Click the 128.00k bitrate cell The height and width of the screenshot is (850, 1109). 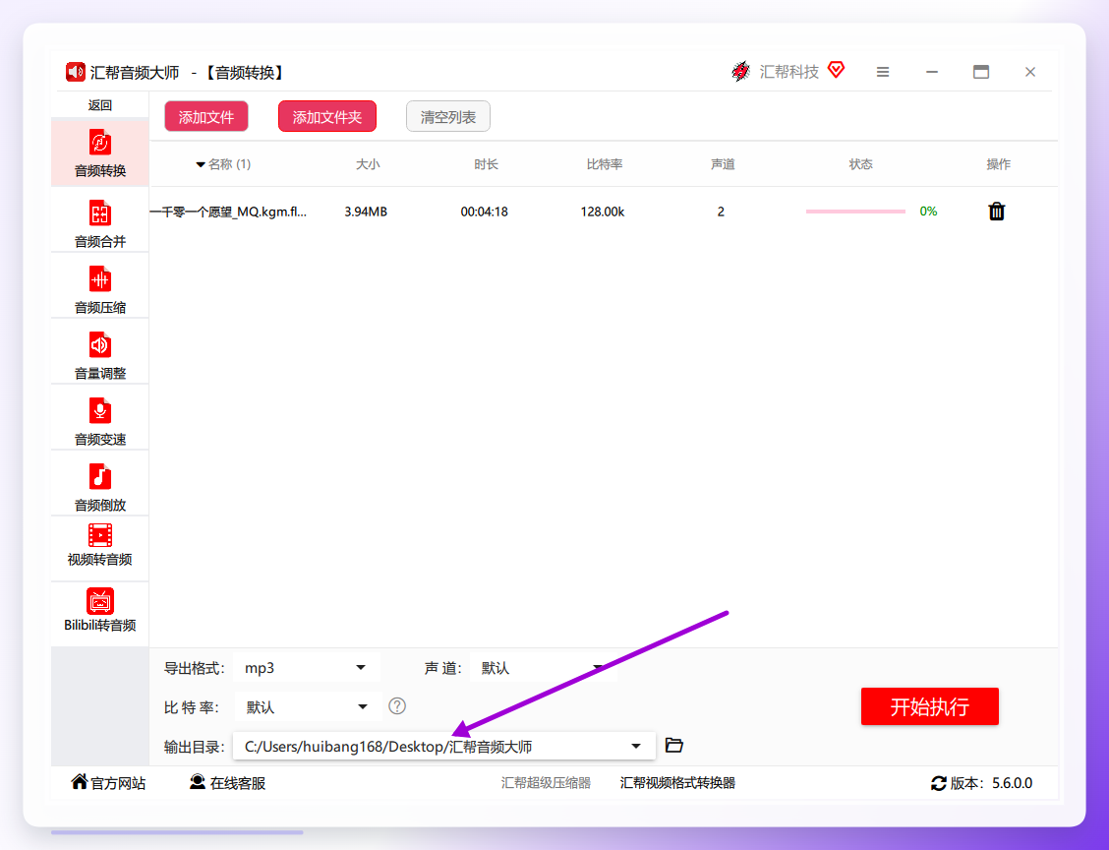tap(603, 211)
